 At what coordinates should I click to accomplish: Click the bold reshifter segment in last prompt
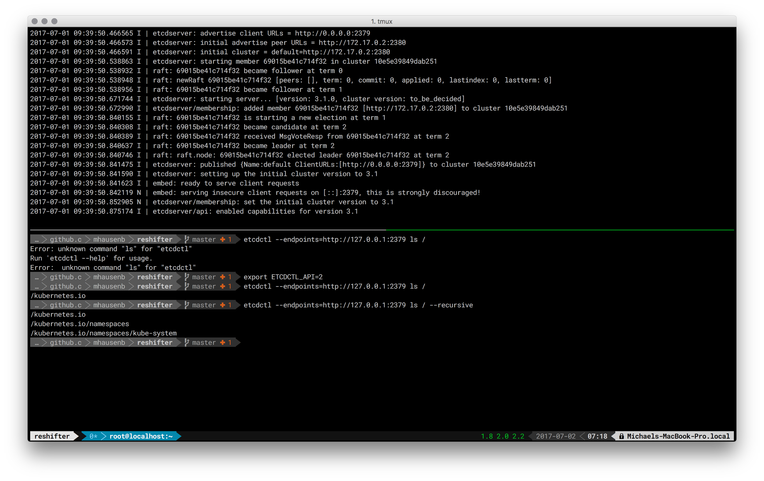(155, 342)
